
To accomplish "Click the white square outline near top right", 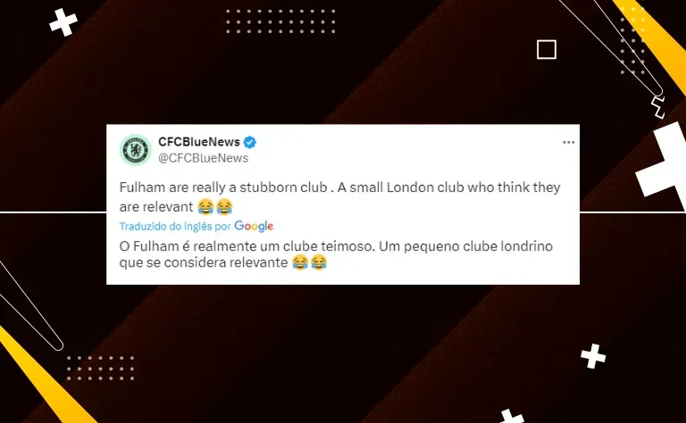I will [x=547, y=49].
